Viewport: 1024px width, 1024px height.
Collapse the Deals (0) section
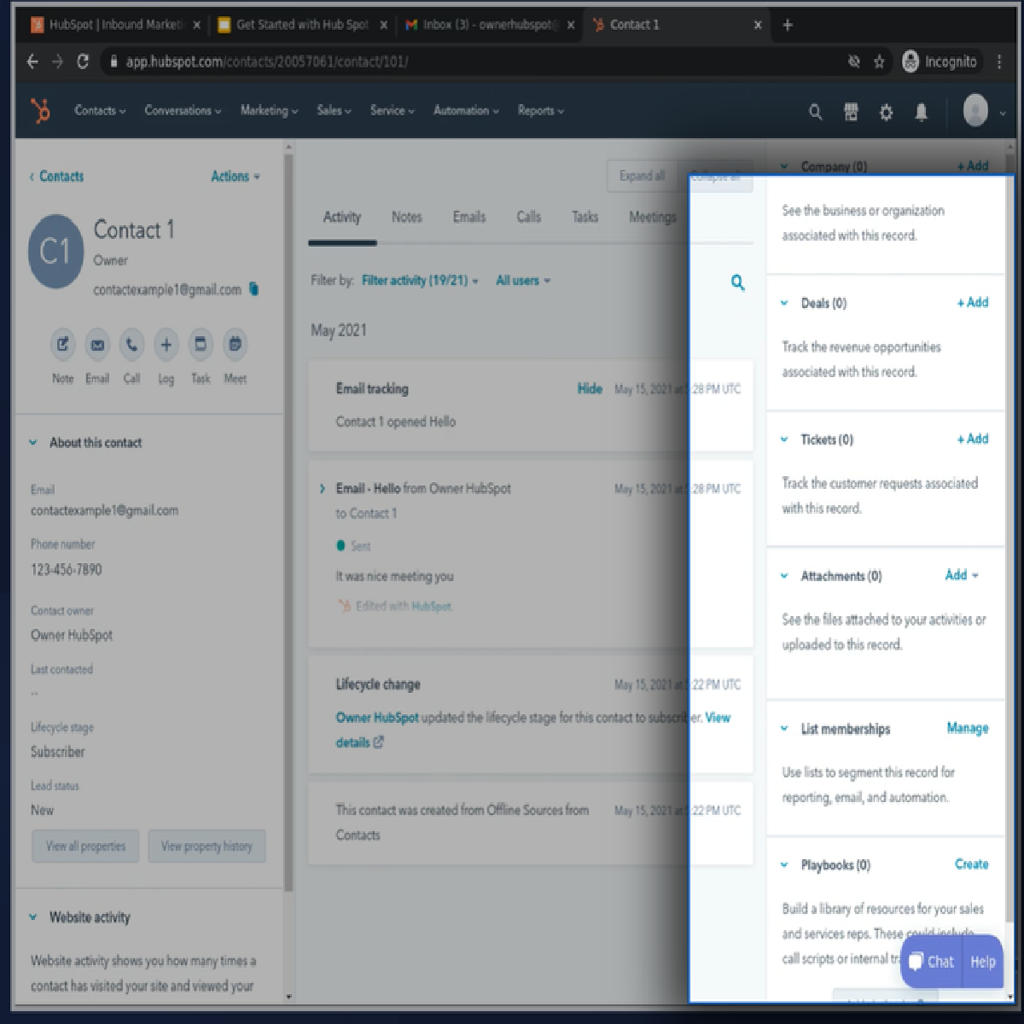pyautogui.click(x=784, y=303)
